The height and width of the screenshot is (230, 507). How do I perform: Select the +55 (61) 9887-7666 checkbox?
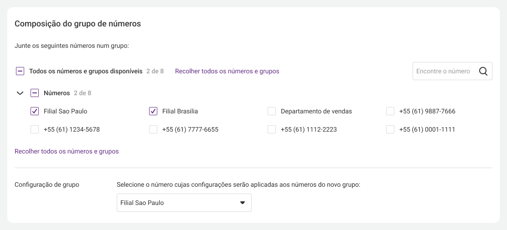[x=390, y=111]
